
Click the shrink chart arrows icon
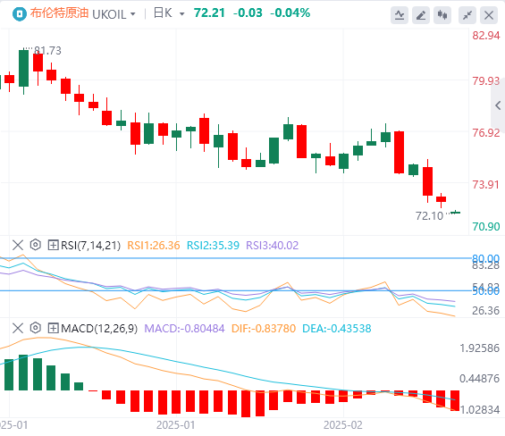tap(467, 15)
